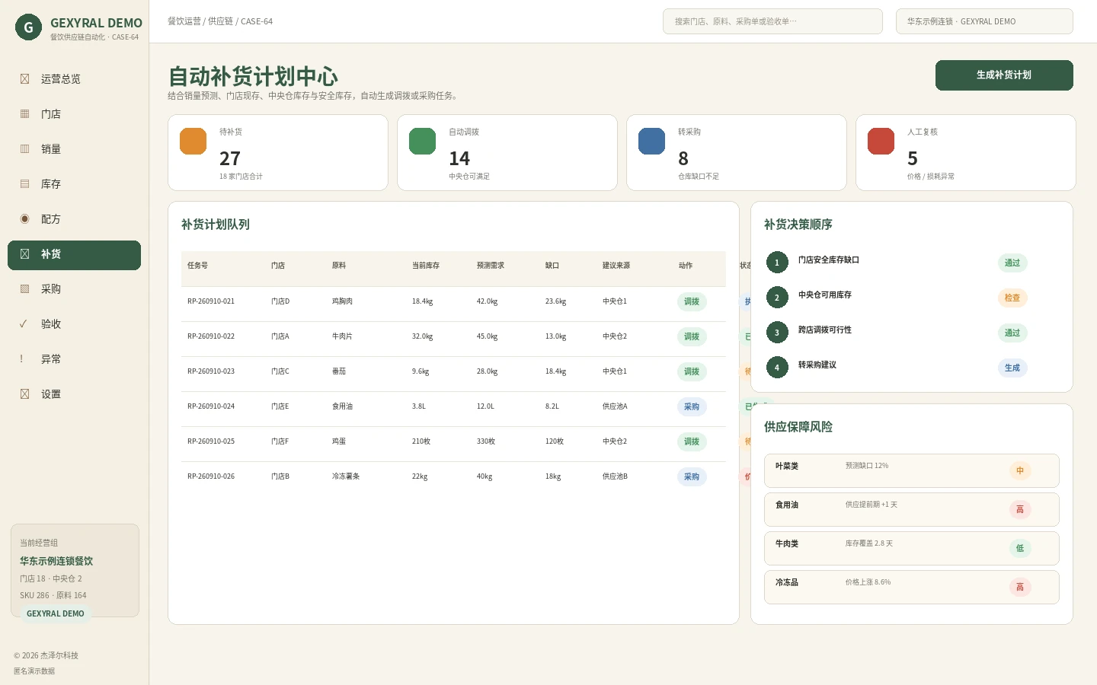Select the 采购 menu item

pyautogui.click(x=74, y=289)
